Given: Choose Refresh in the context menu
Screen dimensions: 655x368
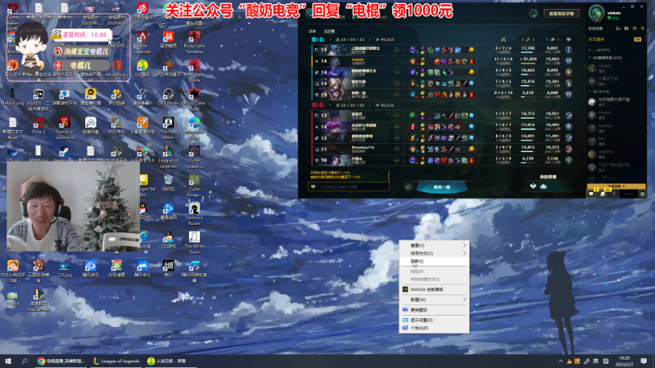Looking at the screenshot, I should click(x=434, y=261).
